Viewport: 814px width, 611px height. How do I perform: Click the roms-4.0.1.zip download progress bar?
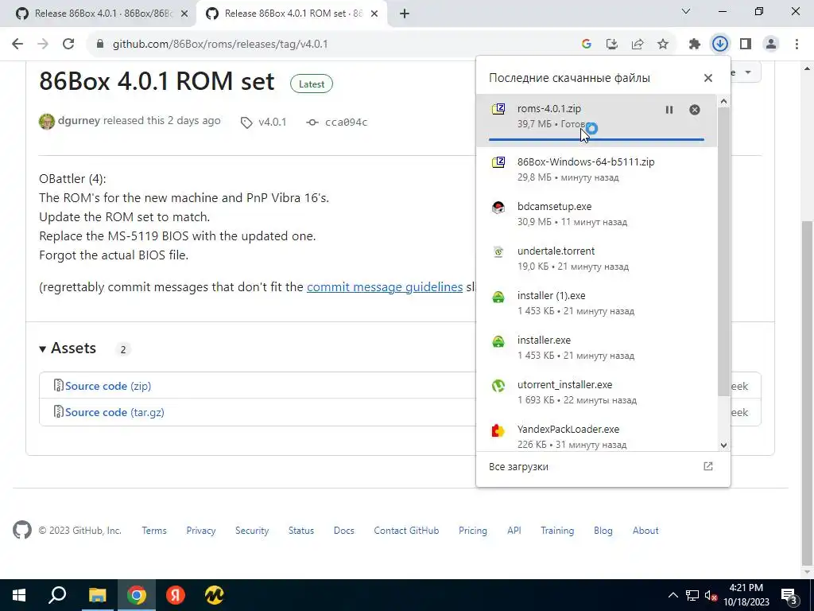(x=596, y=139)
